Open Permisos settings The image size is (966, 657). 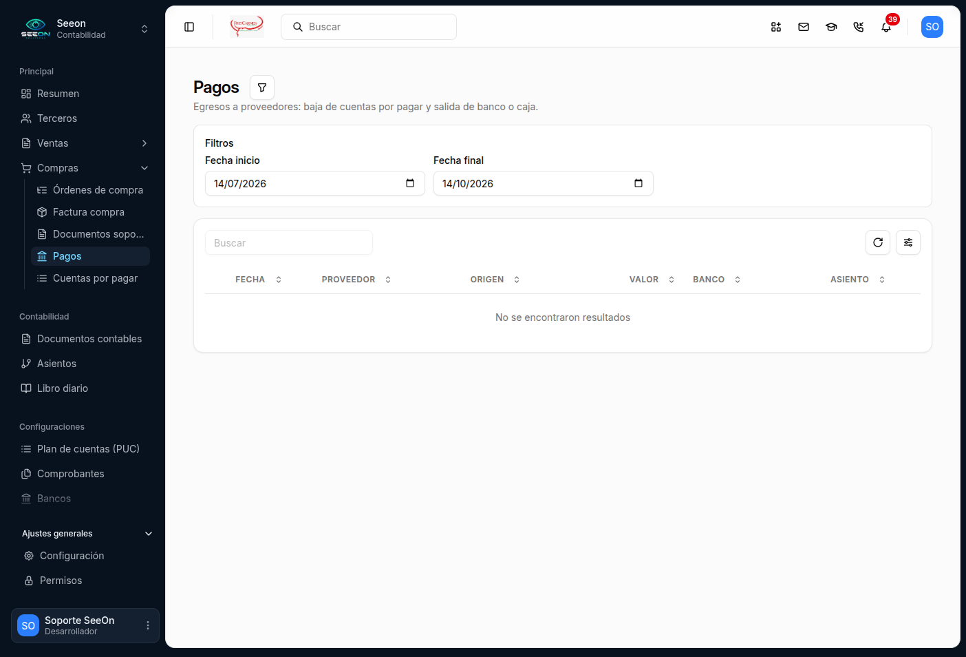tap(87, 581)
